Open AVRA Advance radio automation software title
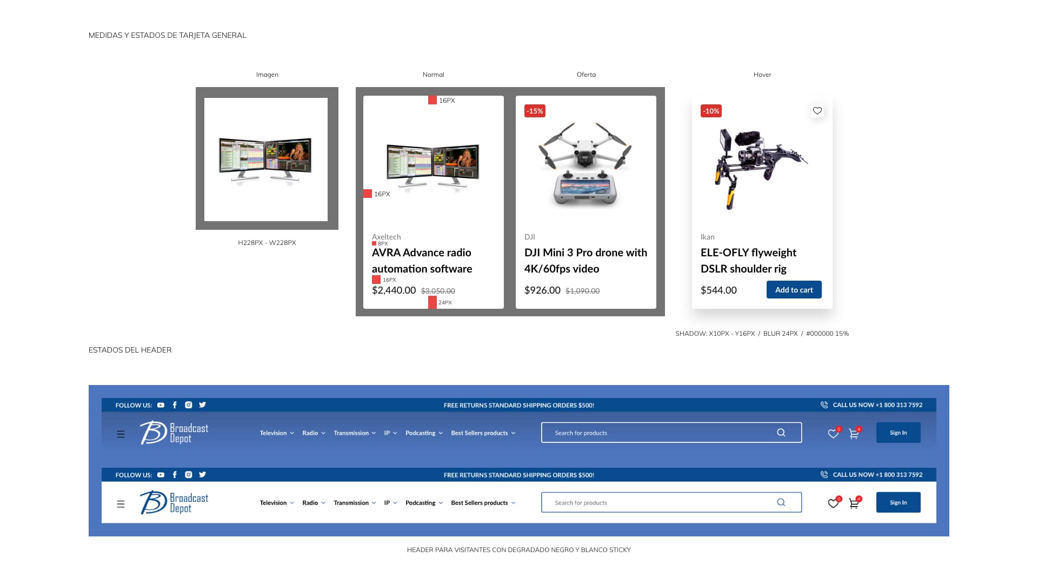Image resolution: width=1038 pixels, height=584 pixels. coord(422,261)
